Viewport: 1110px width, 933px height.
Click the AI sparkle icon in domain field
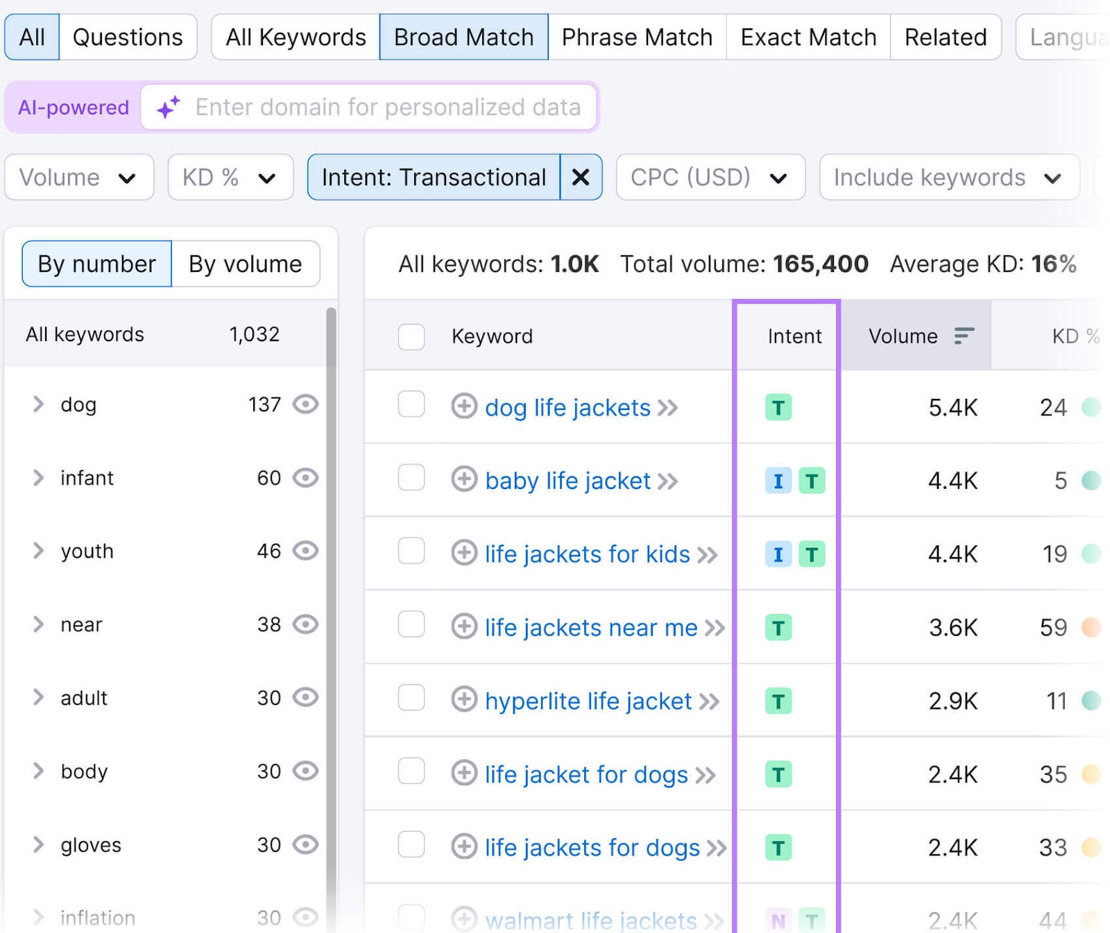[169, 107]
